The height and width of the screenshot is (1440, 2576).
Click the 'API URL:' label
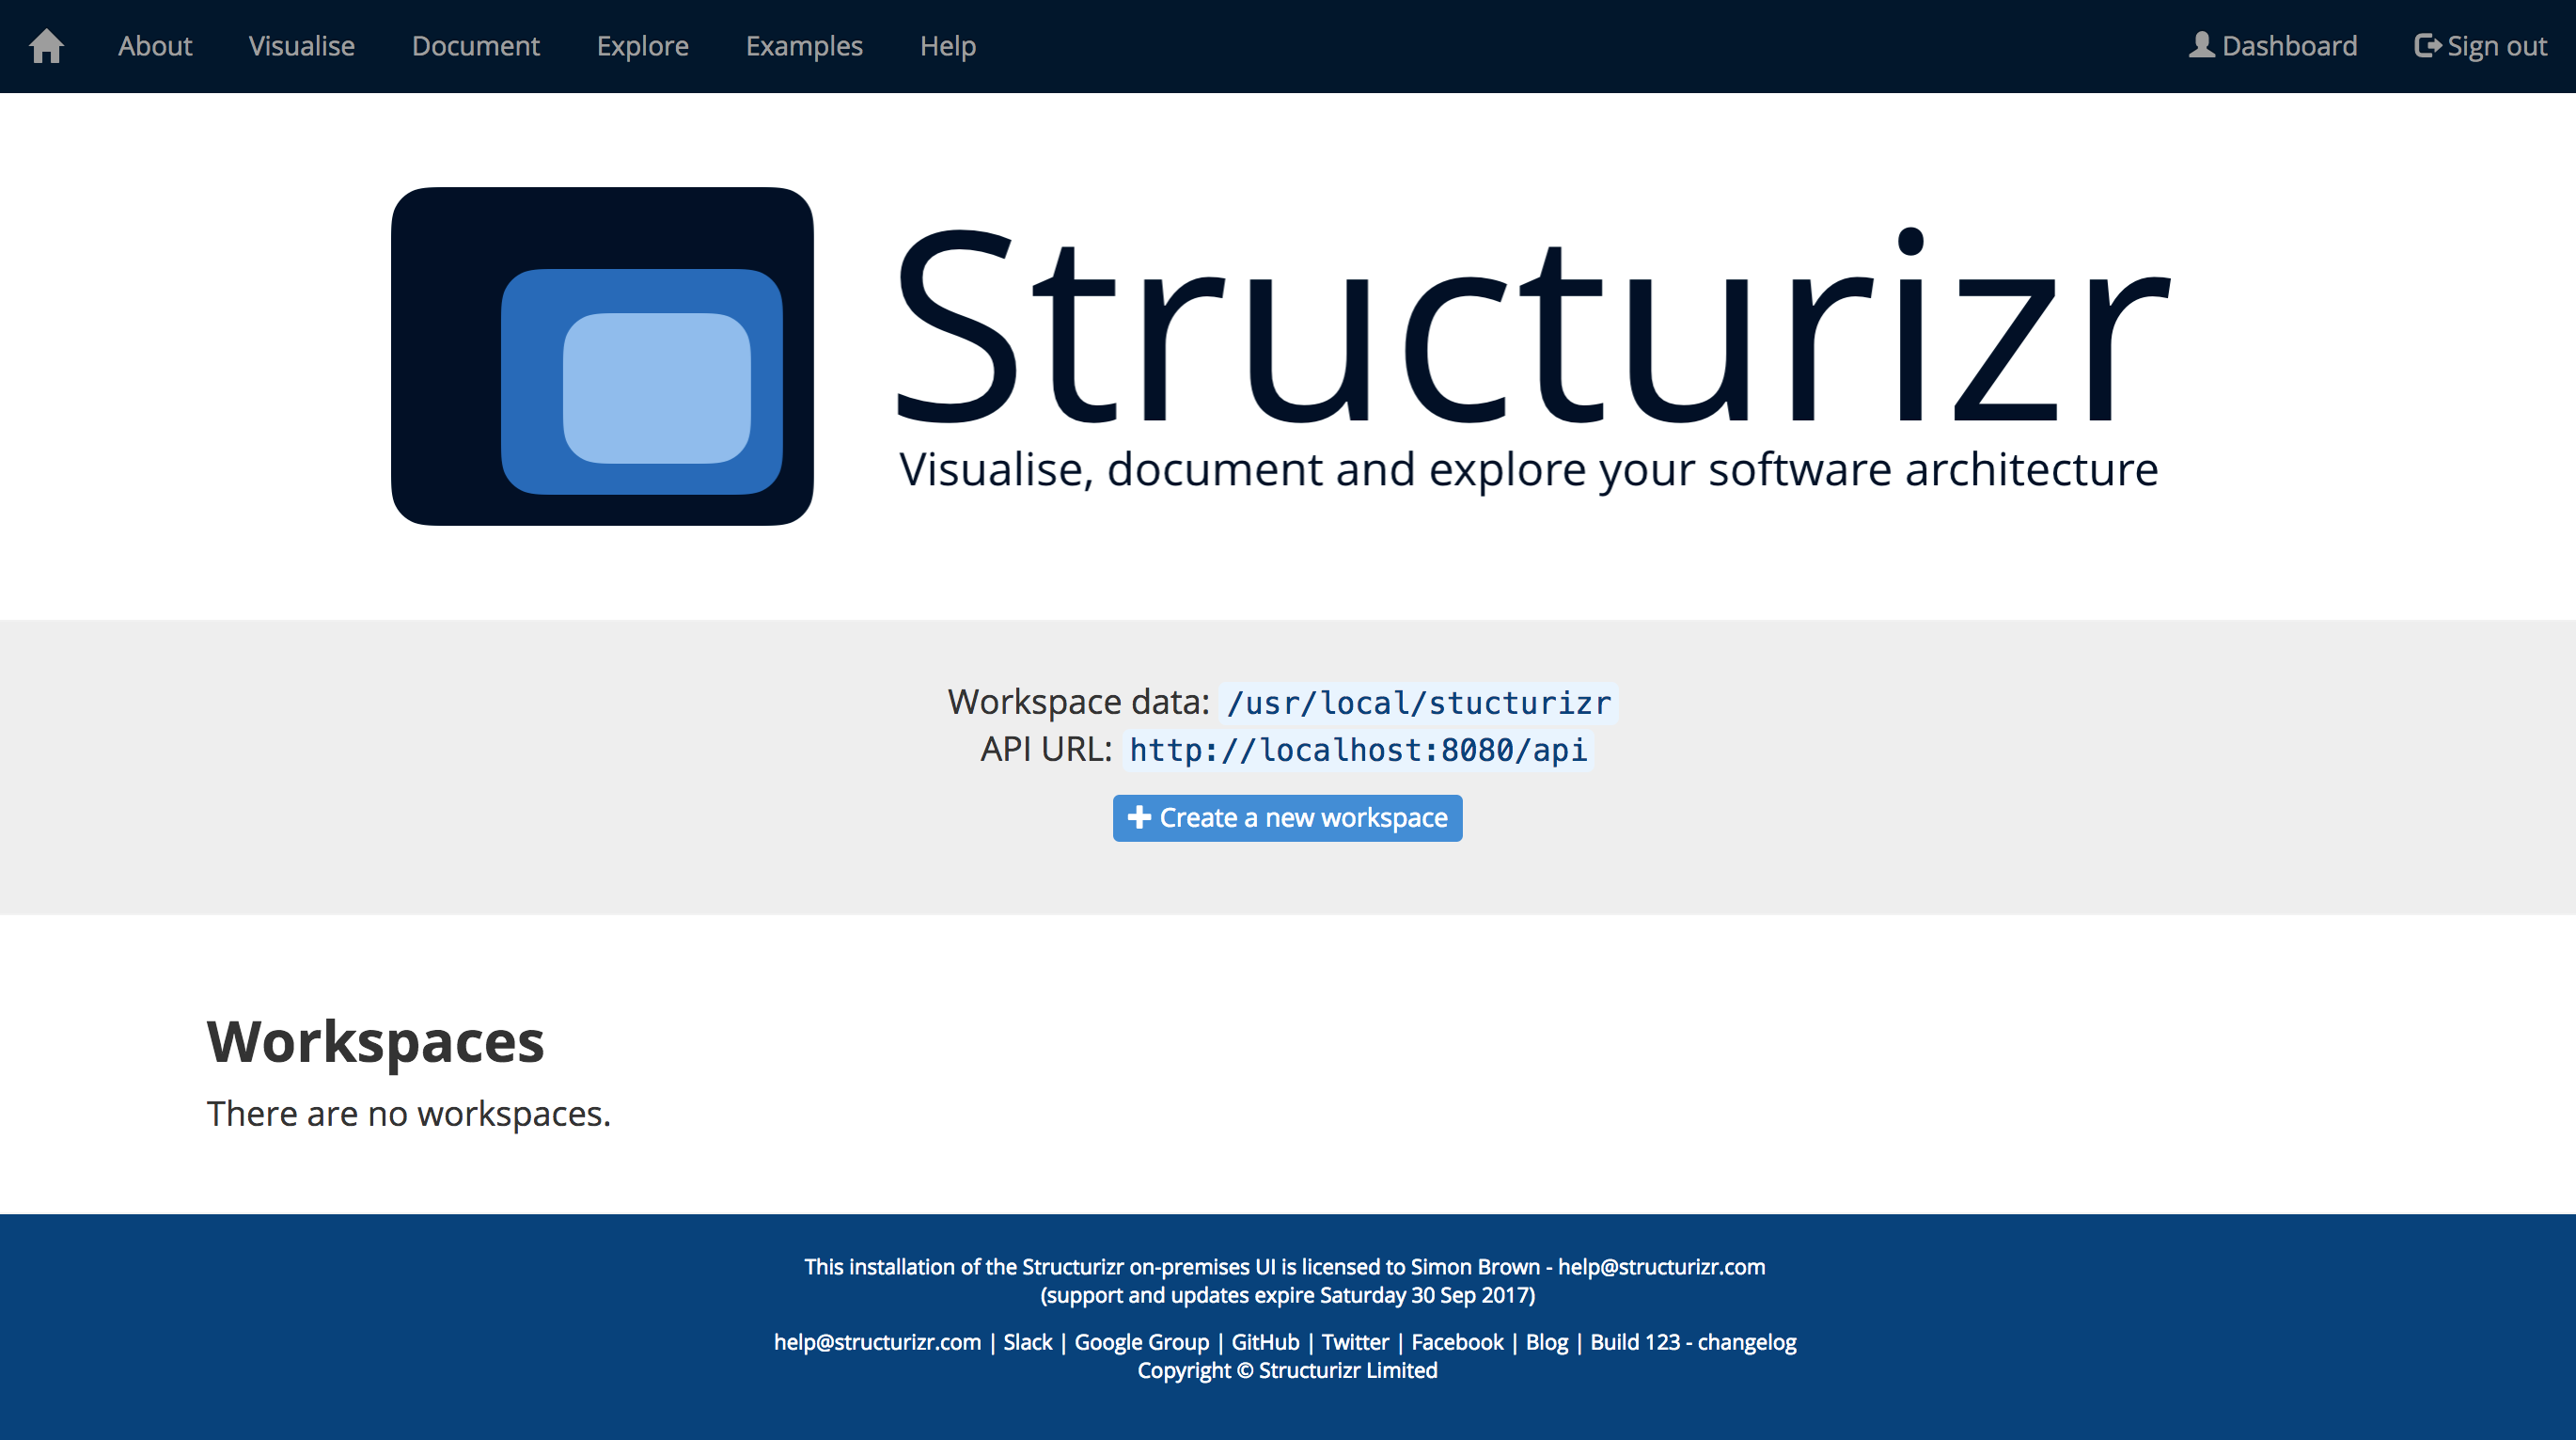[x=1046, y=749]
